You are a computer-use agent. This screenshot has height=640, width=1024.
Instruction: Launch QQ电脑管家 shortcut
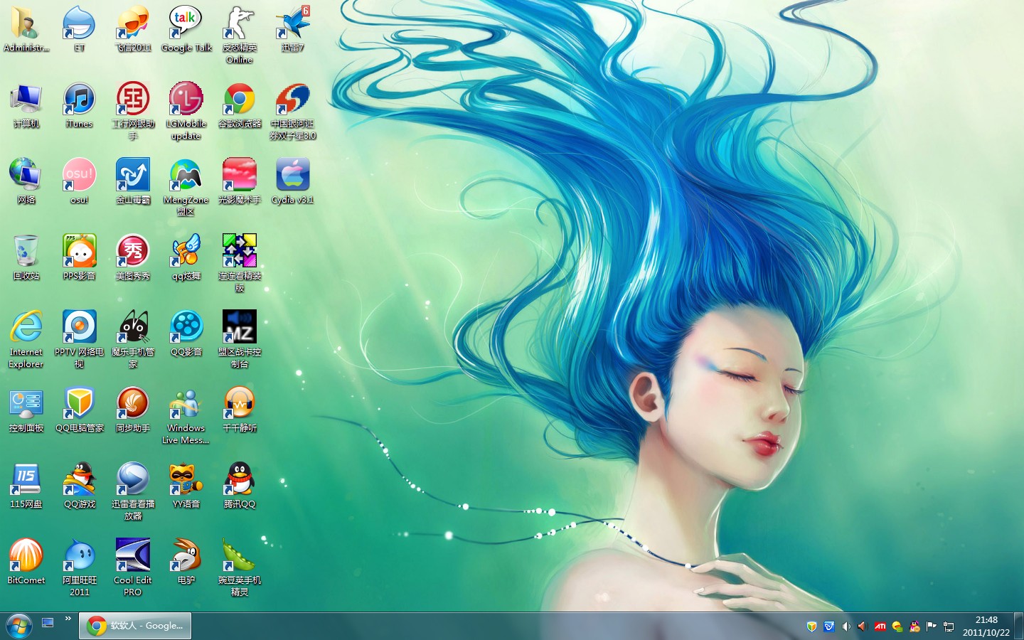[79, 410]
